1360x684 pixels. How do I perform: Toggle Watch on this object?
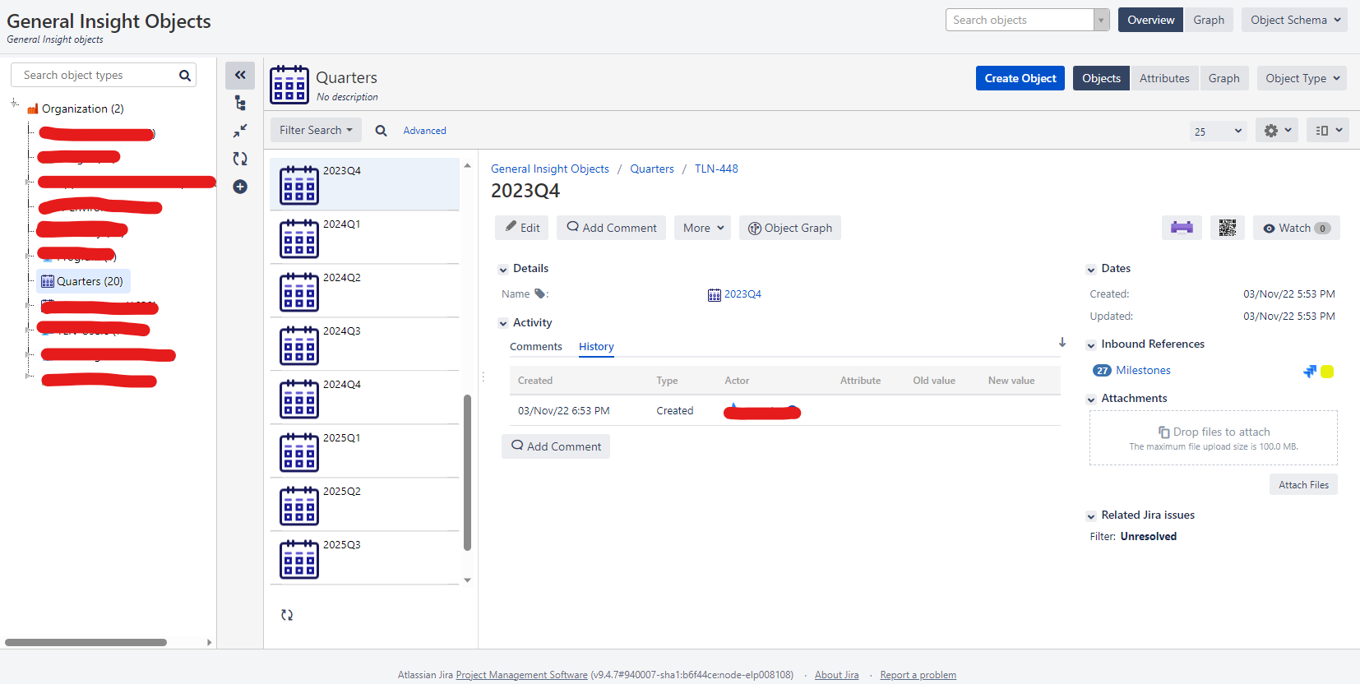tap(1297, 228)
